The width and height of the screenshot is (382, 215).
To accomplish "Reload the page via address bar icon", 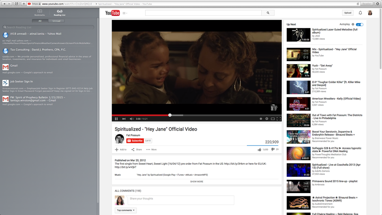I will coord(358,4).
